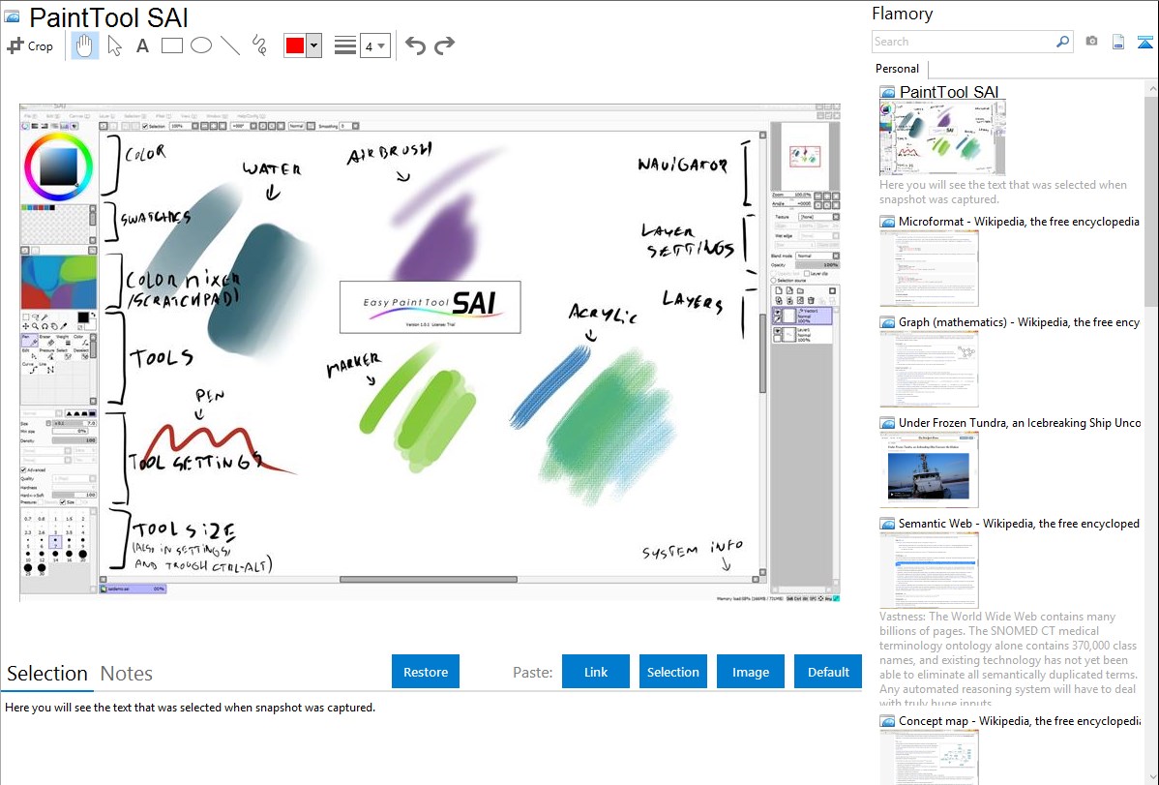The image size is (1159, 785).
Task: Switch to the Notes tab
Action: [x=127, y=674]
